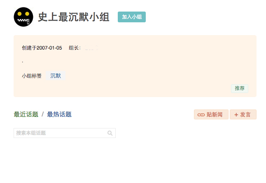Switch to the 最近话题 tab
This screenshot has height=183, width=266.
click(x=26, y=114)
